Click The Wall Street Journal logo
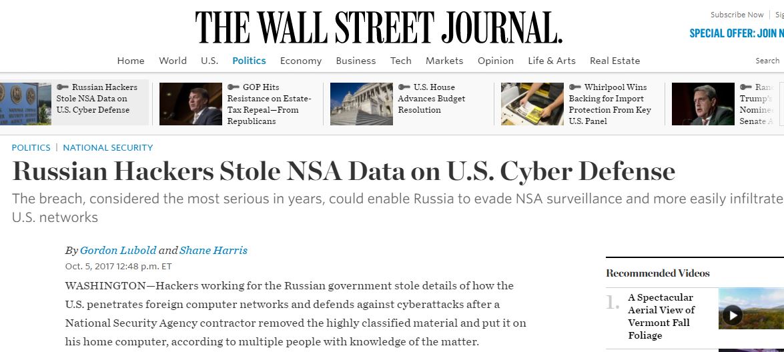 tap(378, 27)
